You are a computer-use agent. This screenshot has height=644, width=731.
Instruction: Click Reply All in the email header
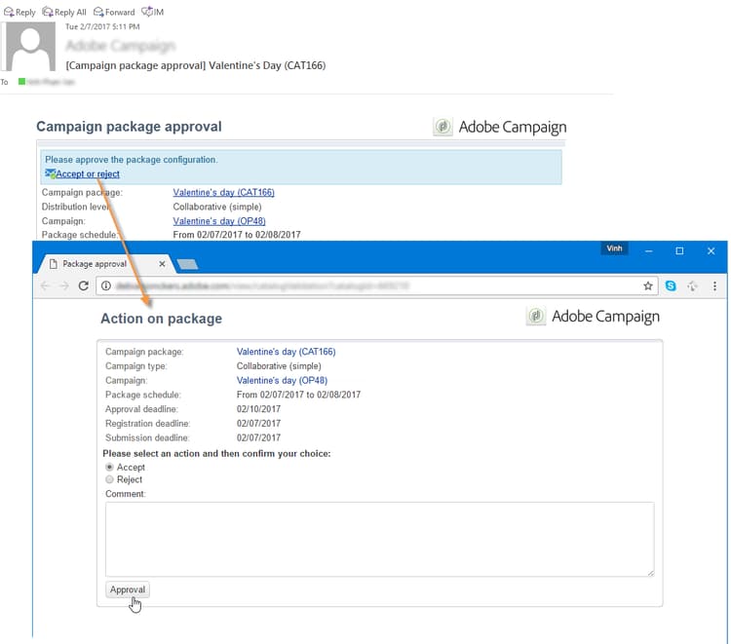coord(64,12)
